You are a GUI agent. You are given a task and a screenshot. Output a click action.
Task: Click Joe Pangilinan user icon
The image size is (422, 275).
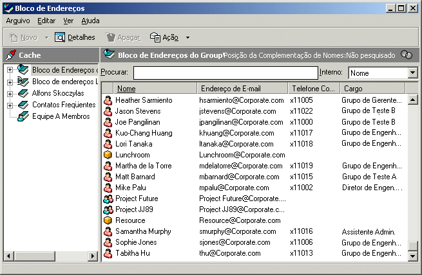click(x=108, y=122)
